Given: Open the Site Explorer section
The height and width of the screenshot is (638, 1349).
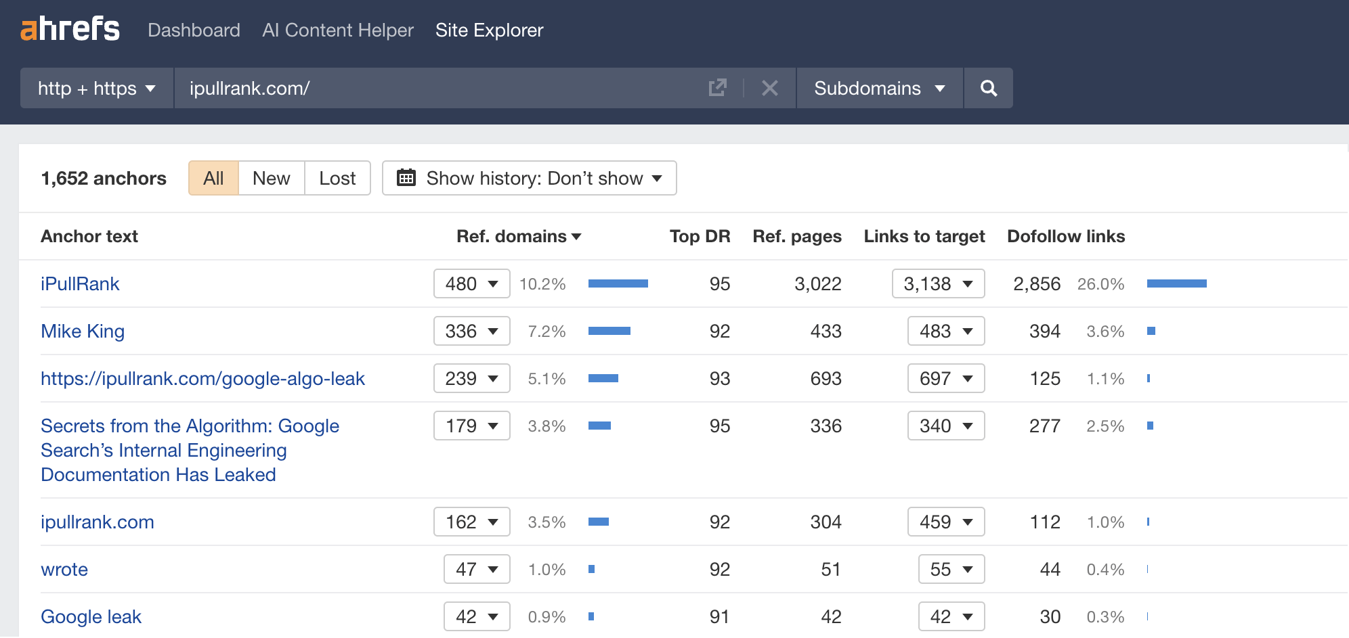Looking at the screenshot, I should point(489,30).
